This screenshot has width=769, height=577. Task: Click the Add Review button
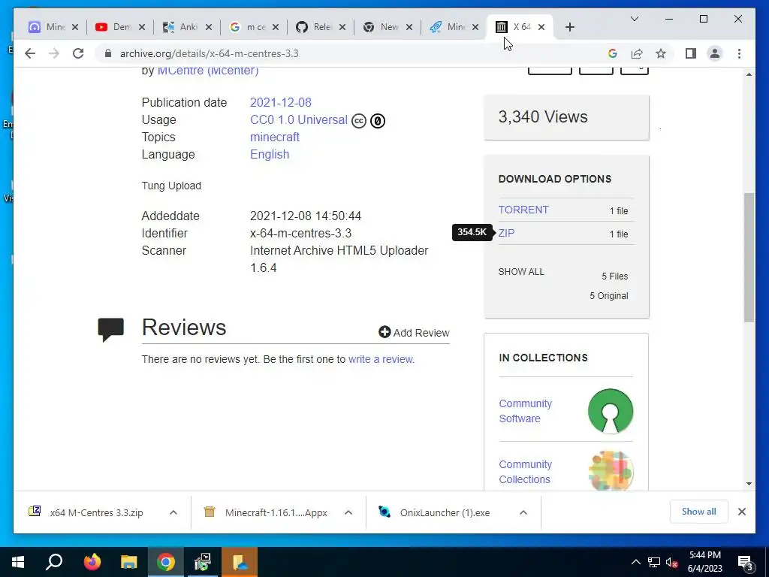tap(414, 333)
